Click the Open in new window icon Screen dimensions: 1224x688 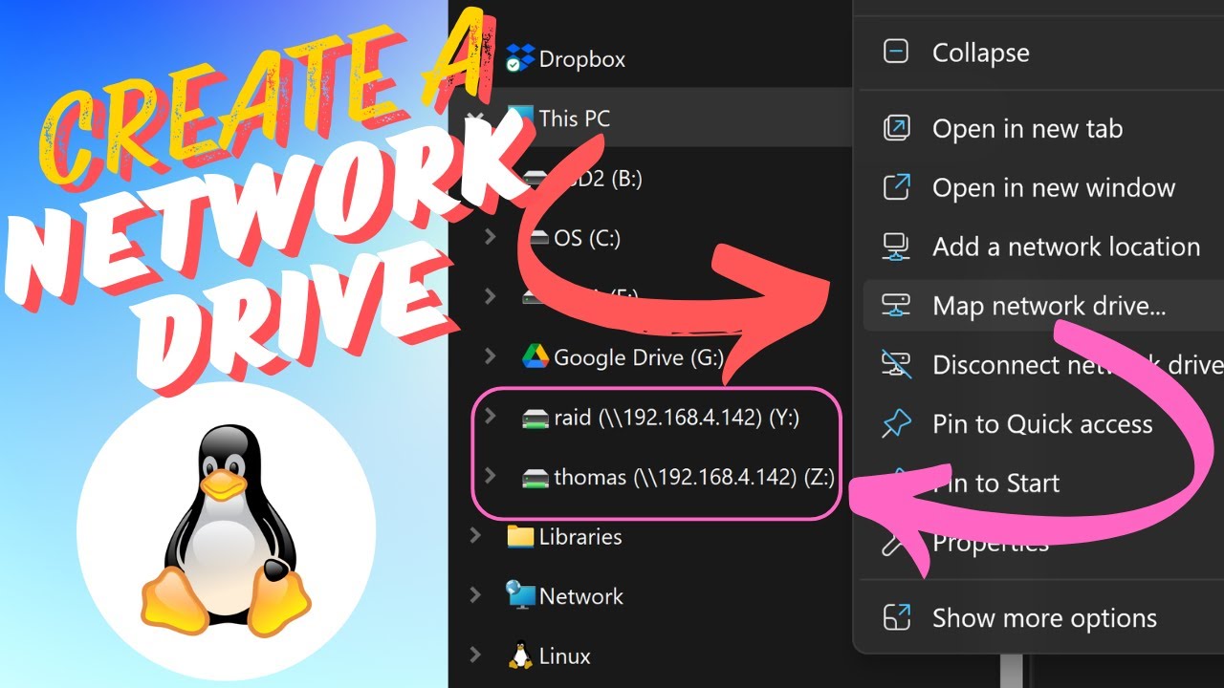click(896, 187)
